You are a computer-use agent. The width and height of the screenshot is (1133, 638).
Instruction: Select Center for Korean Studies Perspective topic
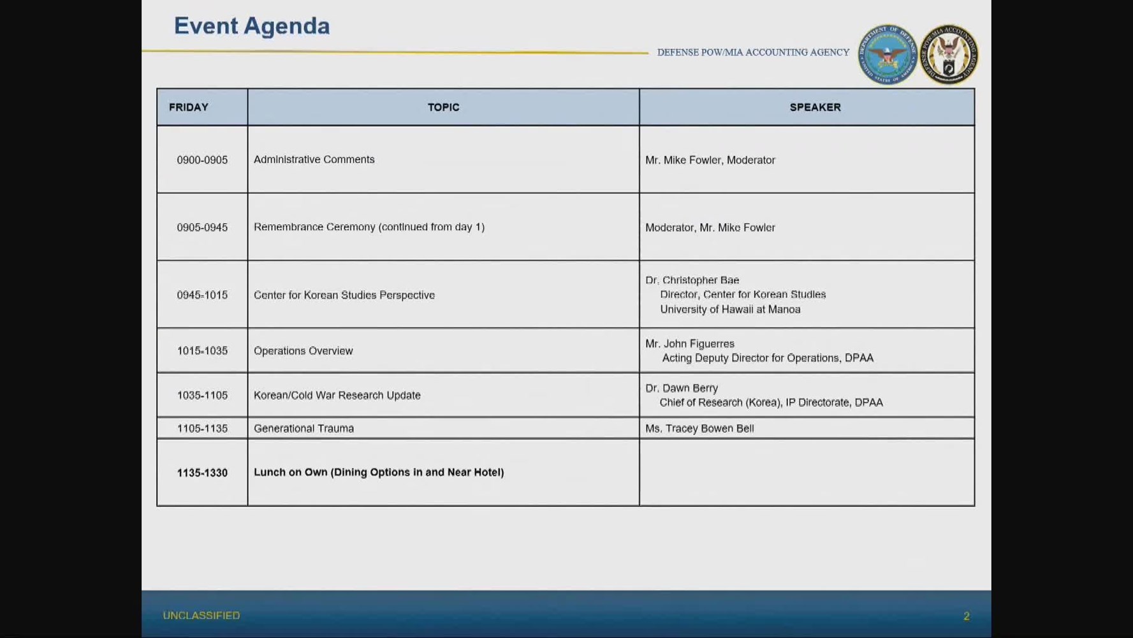click(344, 295)
